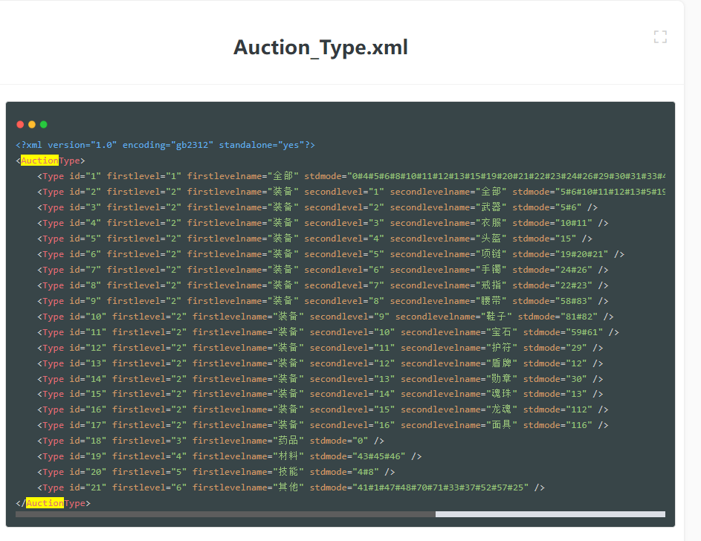The image size is (701, 541).
Task: Click the XML declaration version line
Action: coord(165,145)
